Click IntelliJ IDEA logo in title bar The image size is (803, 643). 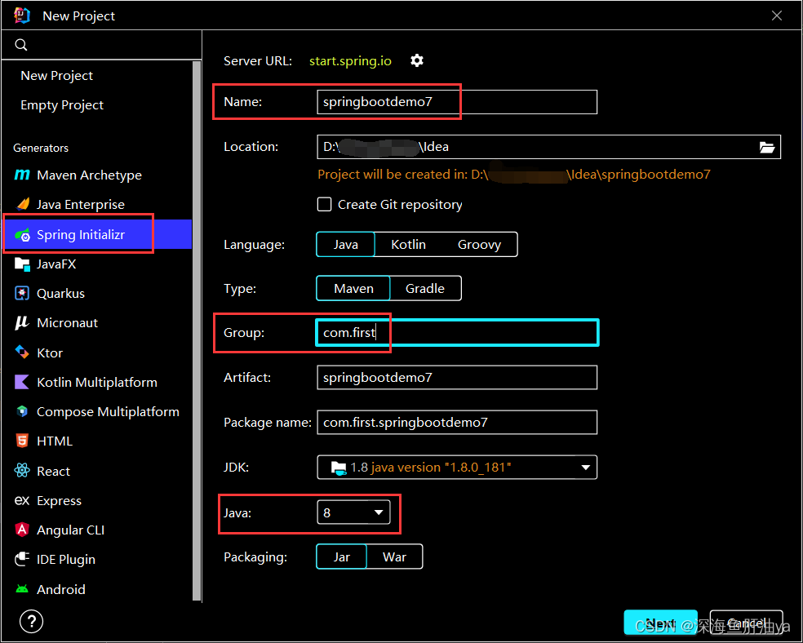22,16
